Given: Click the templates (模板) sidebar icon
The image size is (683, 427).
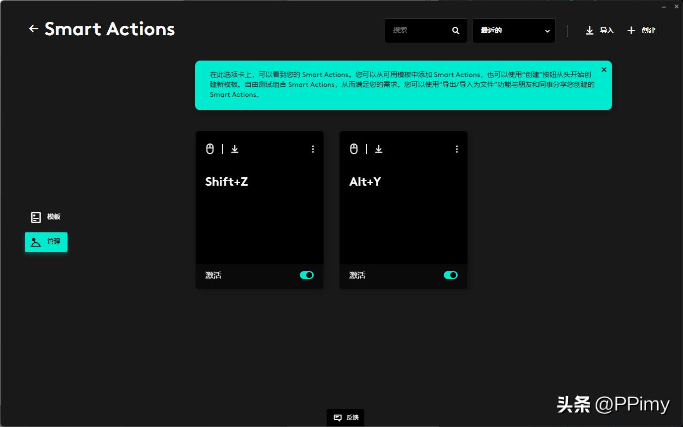Looking at the screenshot, I should (x=36, y=217).
